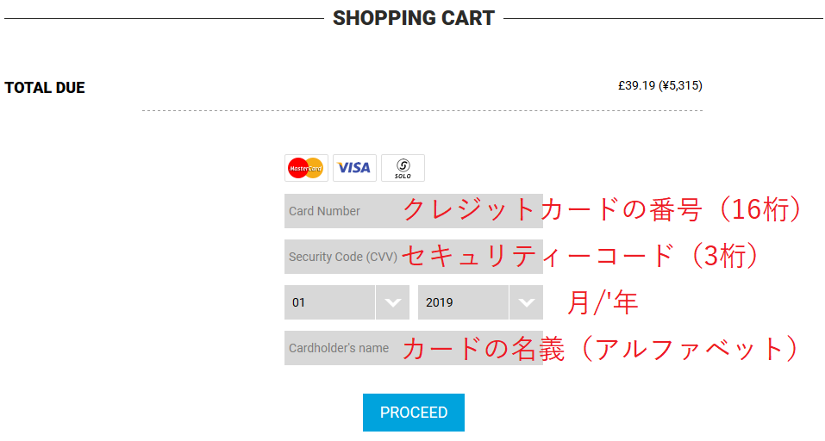Select the £39.19 (¥5,315) total amount
Image resolution: width=825 pixels, height=441 pixels.
[x=660, y=85]
